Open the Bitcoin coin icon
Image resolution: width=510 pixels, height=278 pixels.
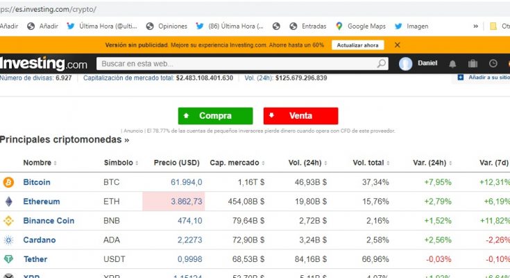click(x=8, y=182)
